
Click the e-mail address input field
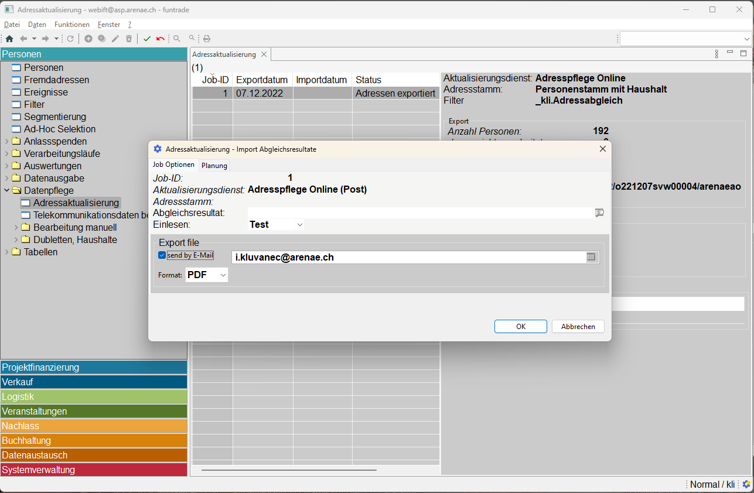pyautogui.click(x=407, y=257)
